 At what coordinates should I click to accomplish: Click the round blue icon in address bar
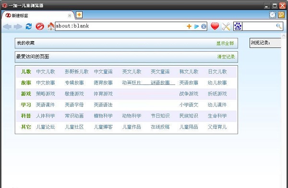pos(204,26)
